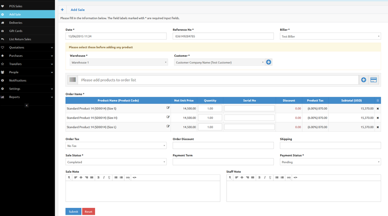Remove the Size M product row
The width and height of the screenshot is (388, 216).
pyautogui.click(x=378, y=118)
